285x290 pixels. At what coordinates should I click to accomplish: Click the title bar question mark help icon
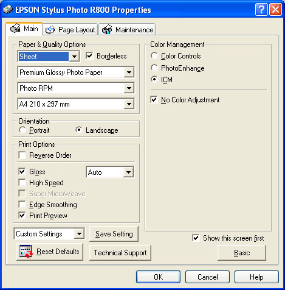pos(261,9)
